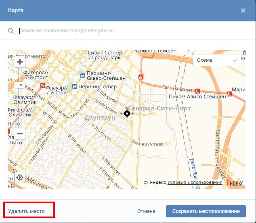Click the Першинг сквер metro icon
The width and height of the screenshot is (256, 223).
[74, 87]
